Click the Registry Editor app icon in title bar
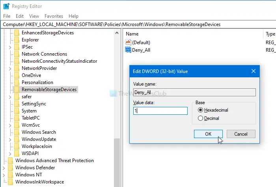Viewport: 276px width, 187px height. coord(6,6)
